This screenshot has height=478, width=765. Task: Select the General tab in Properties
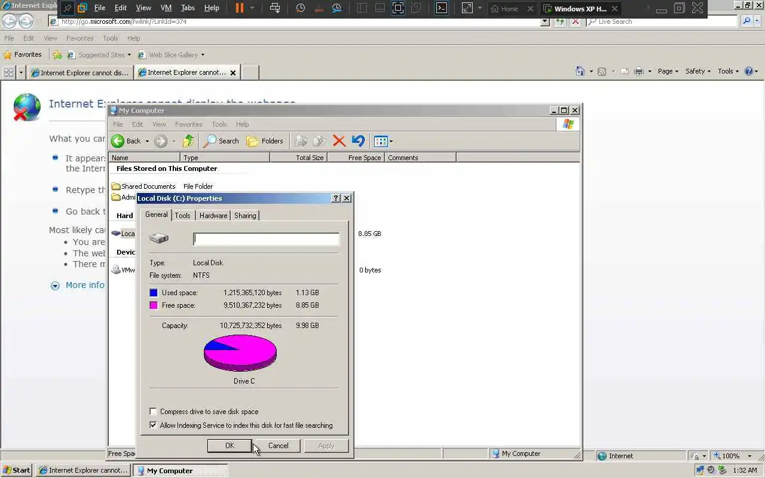tap(157, 215)
